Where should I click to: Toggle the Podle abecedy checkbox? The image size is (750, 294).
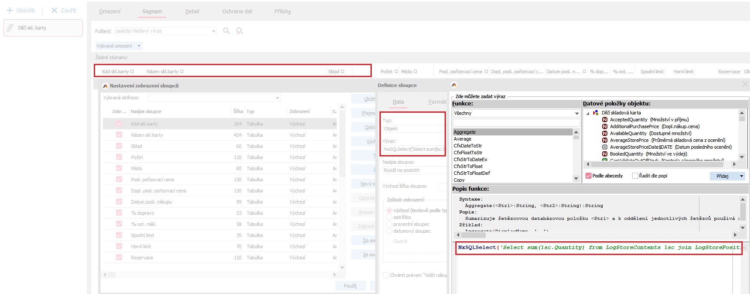pos(589,176)
